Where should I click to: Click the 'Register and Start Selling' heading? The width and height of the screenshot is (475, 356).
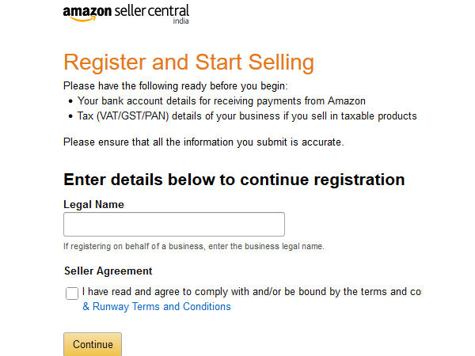tap(188, 62)
